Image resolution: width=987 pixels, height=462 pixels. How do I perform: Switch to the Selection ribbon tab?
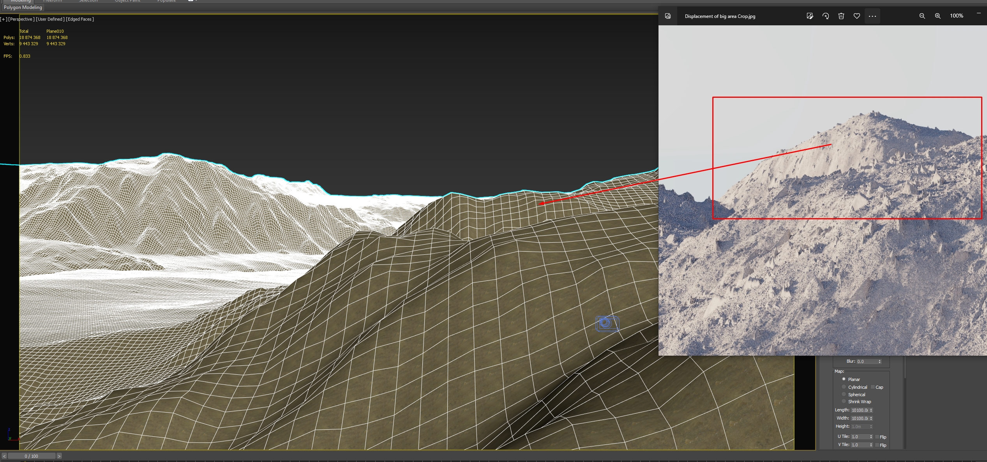(88, 1)
